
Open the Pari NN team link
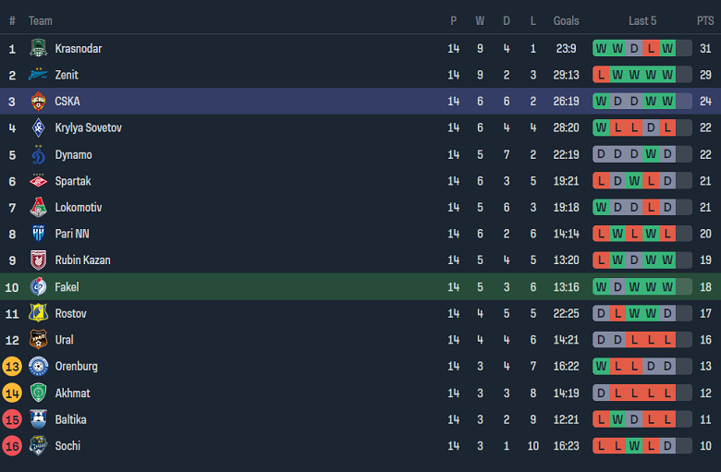(72, 234)
